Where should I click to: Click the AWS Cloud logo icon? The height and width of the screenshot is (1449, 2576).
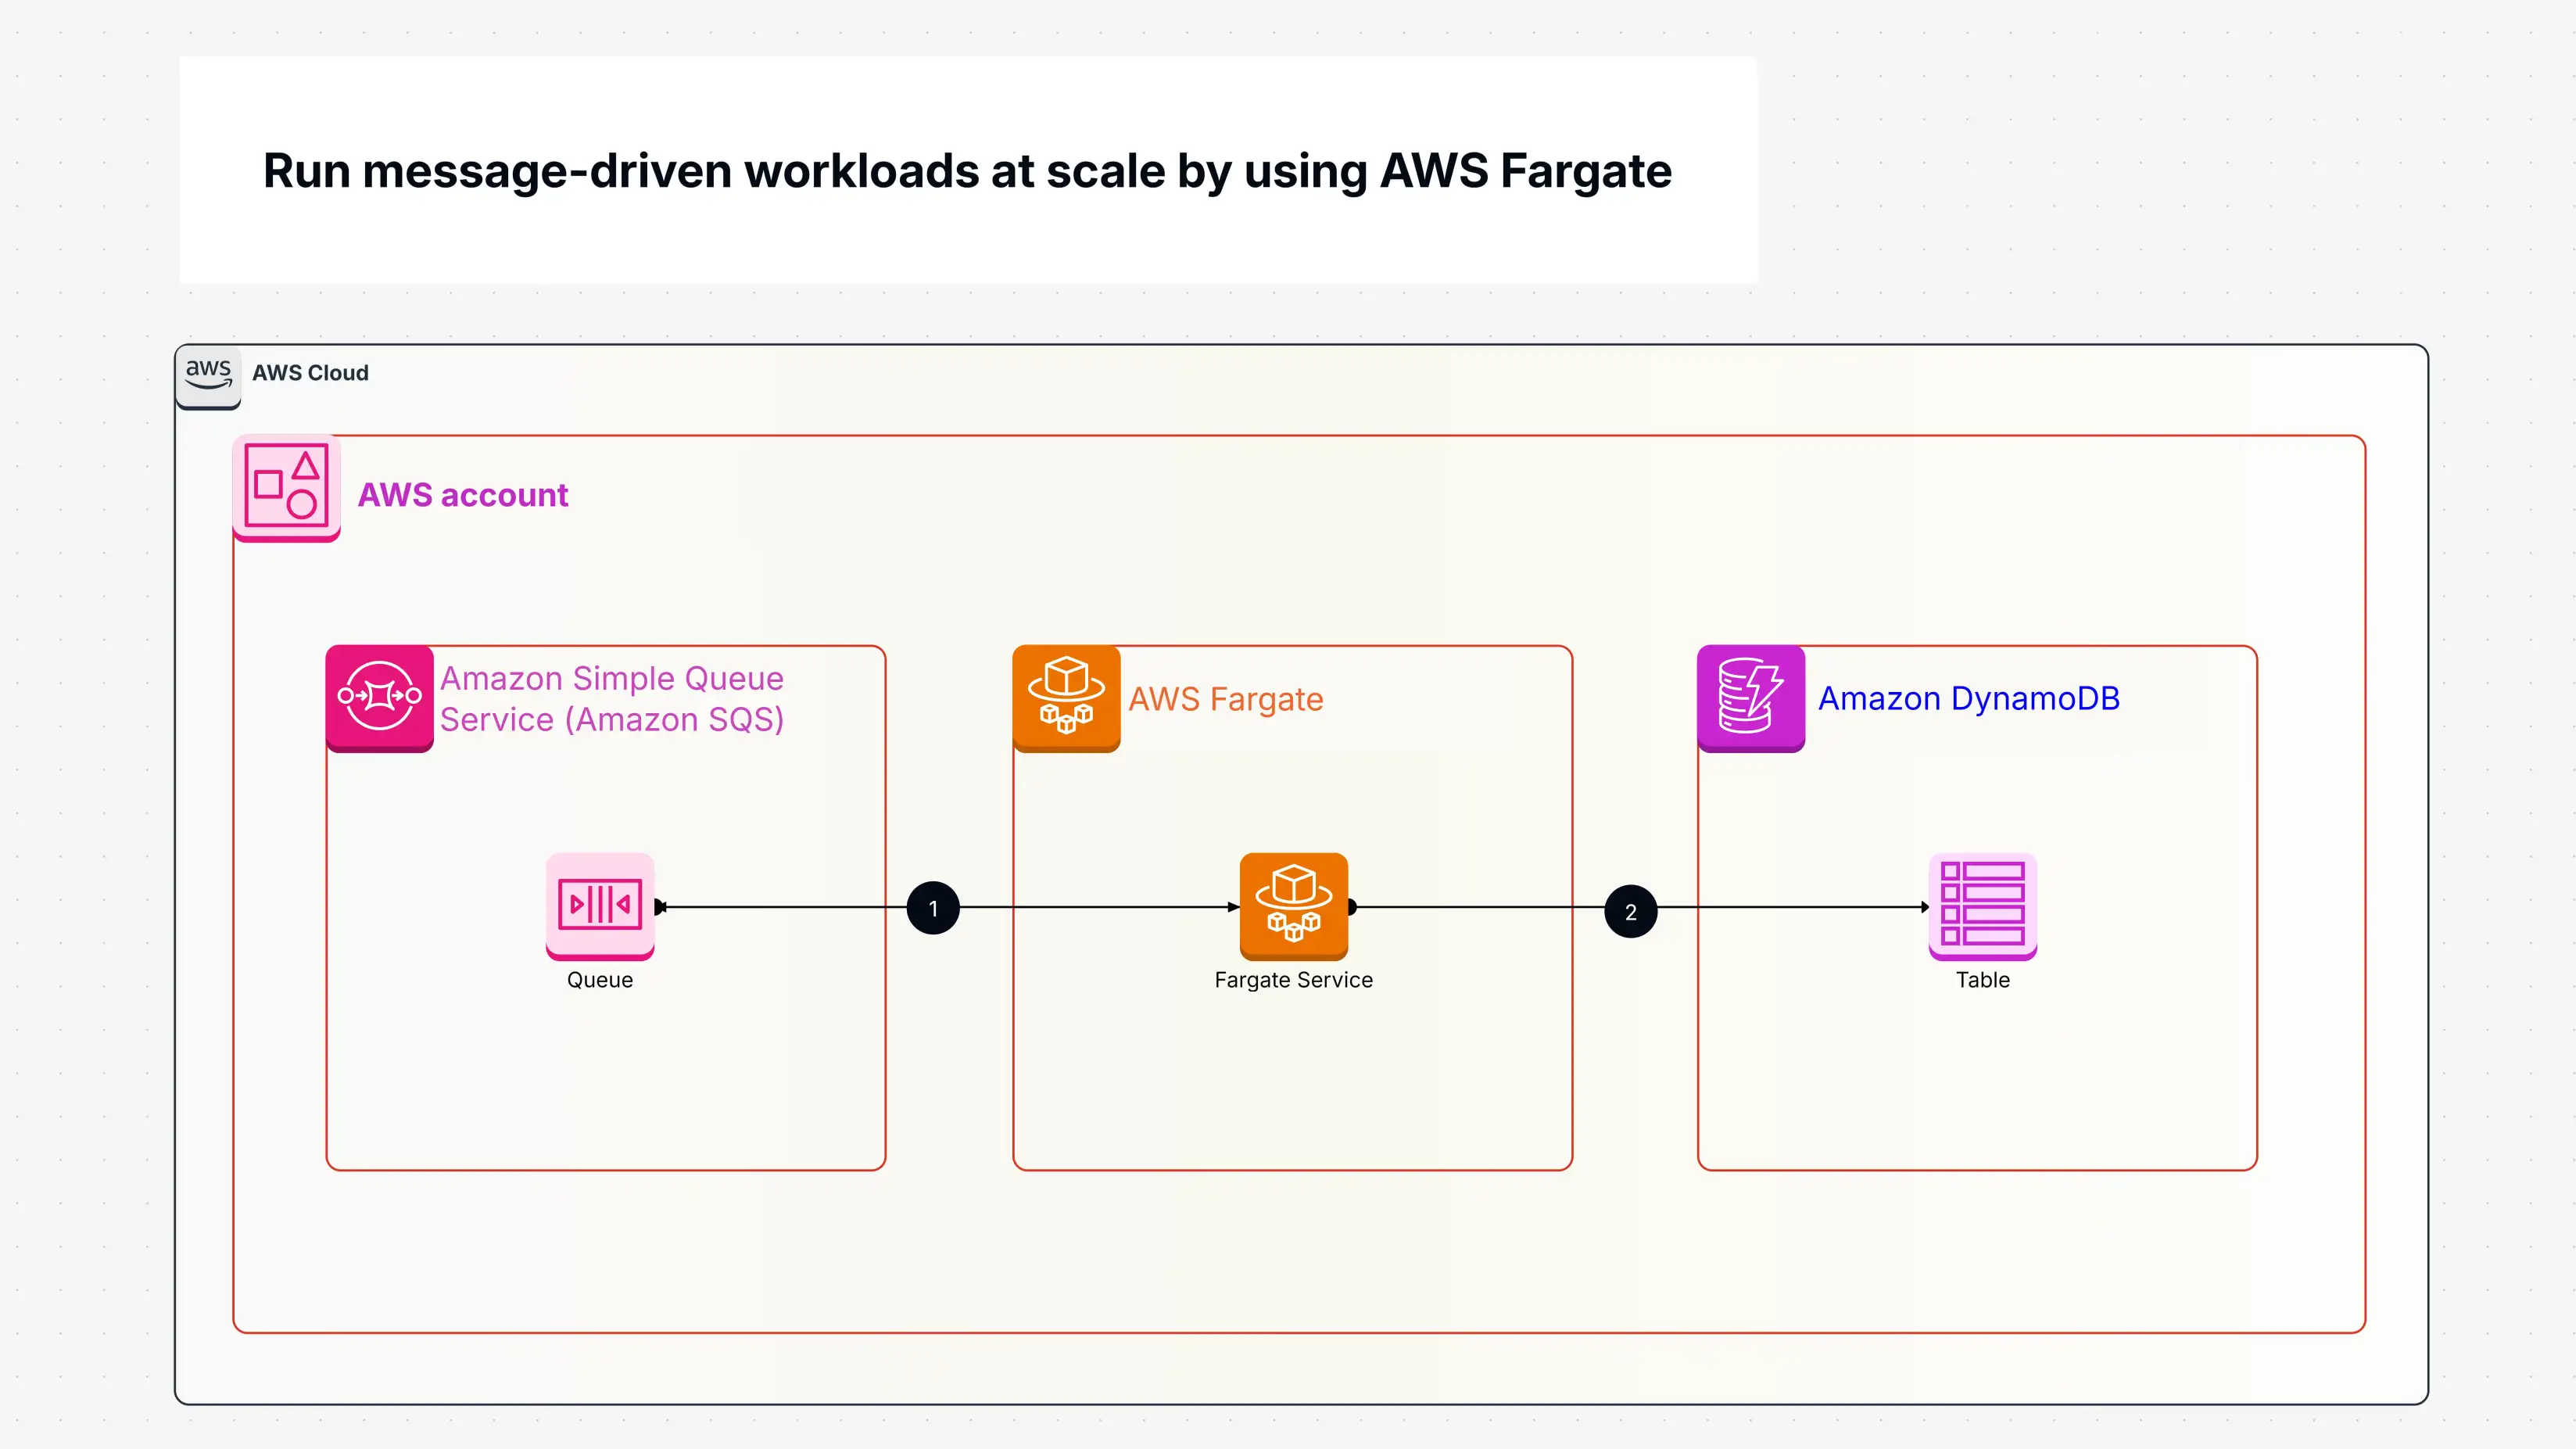(x=208, y=377)
